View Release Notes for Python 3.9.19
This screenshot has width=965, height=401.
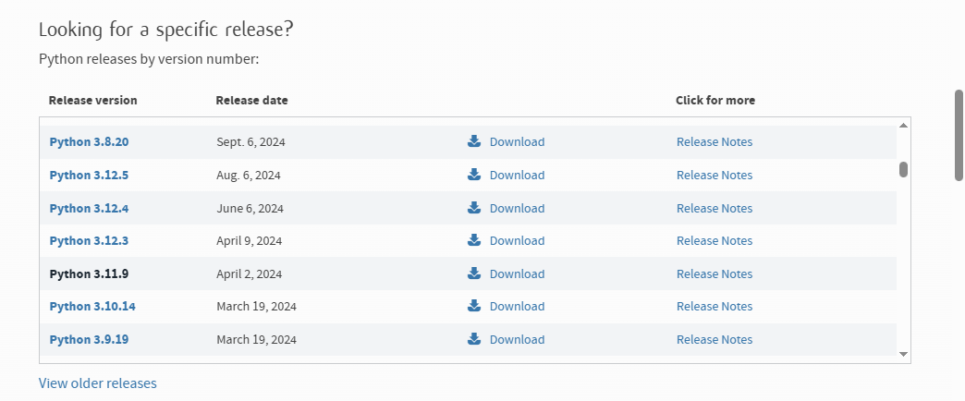(715, 340)
